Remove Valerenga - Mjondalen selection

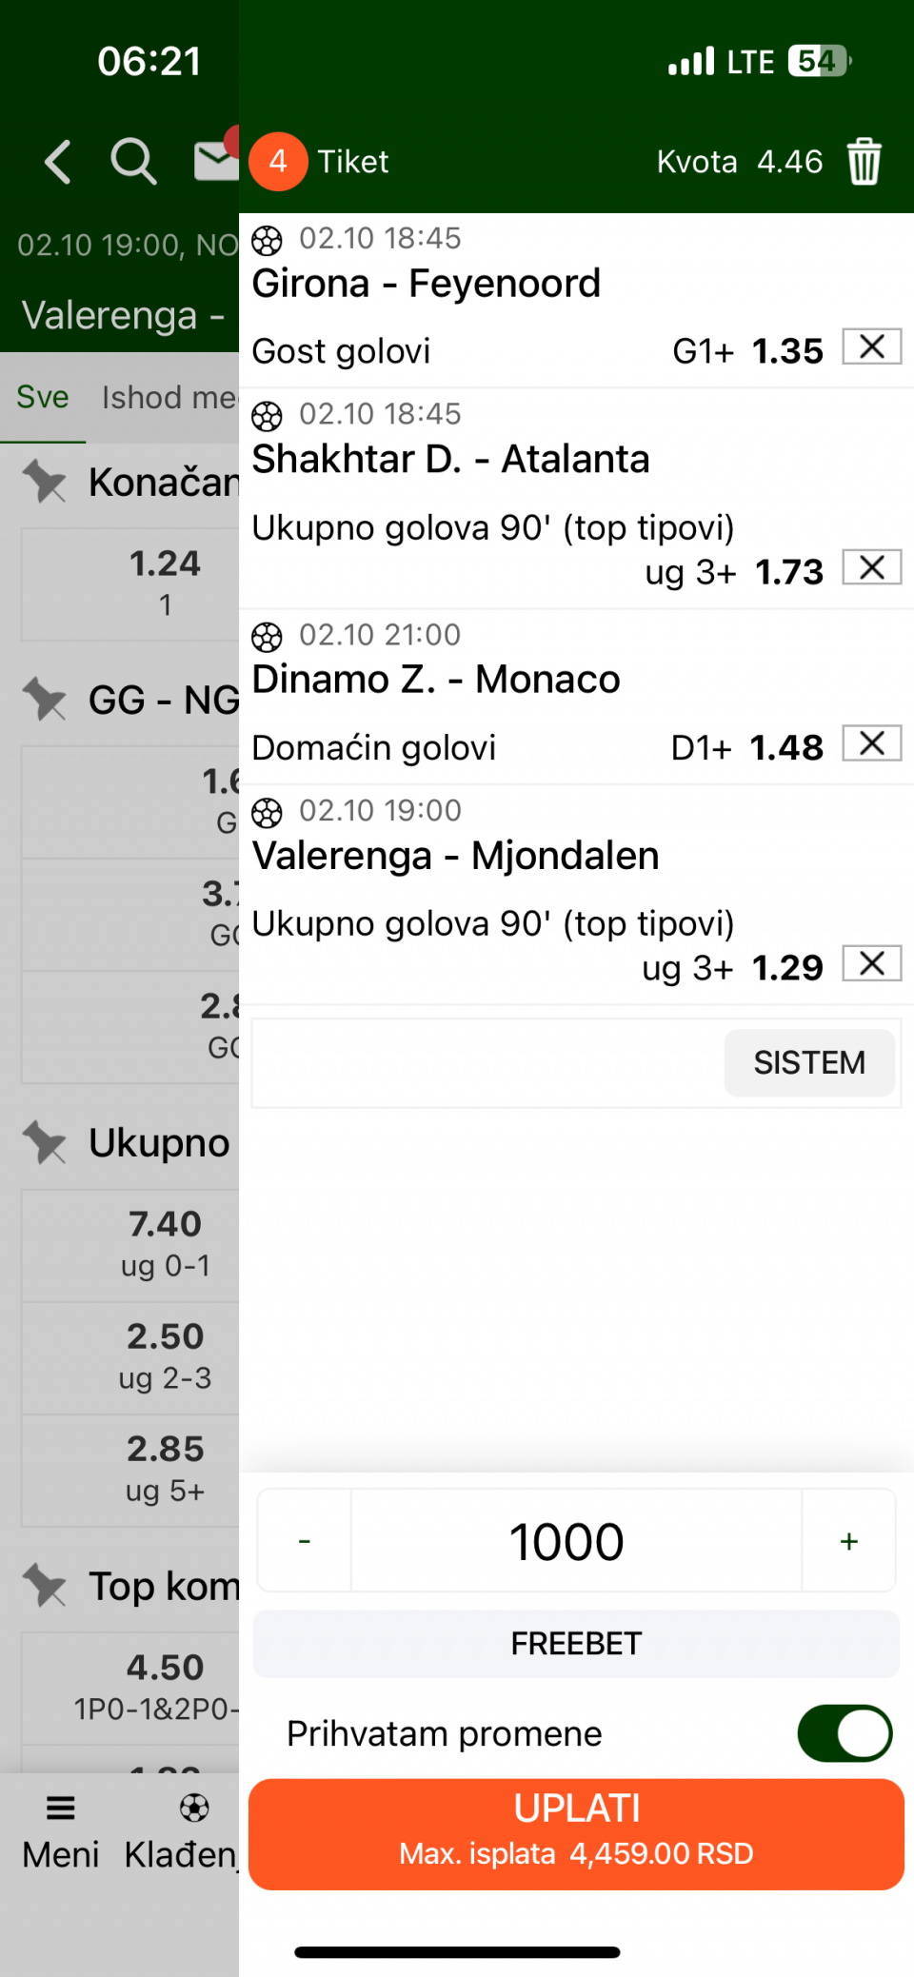871,964
